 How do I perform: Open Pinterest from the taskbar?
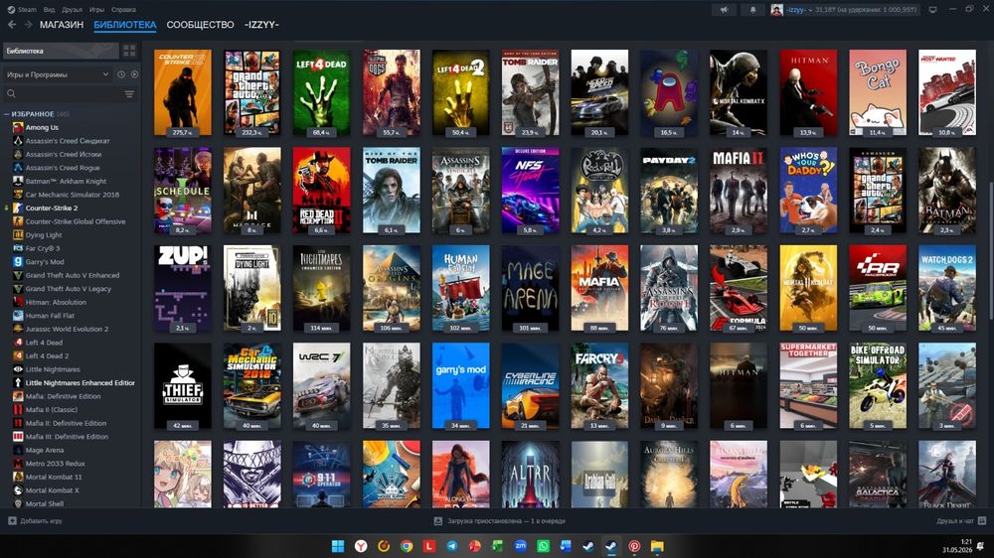pyautogui.click(x=634, y=546)
